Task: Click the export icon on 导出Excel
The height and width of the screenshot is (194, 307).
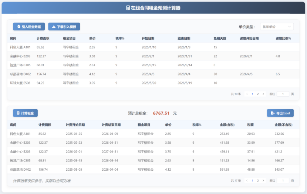Action: [x=273, y=113]
